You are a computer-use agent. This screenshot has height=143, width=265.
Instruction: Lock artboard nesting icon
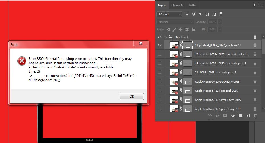[x=187, y=30]
